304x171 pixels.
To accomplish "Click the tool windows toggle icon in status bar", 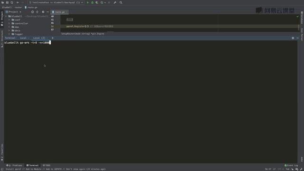I will [2, 169].
